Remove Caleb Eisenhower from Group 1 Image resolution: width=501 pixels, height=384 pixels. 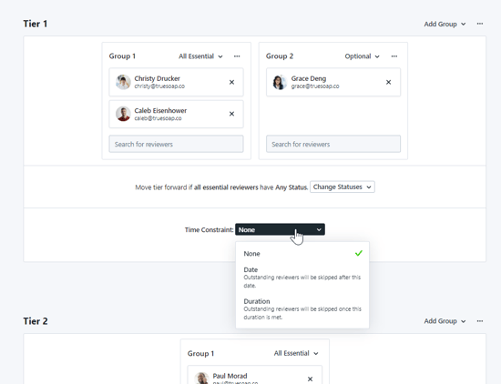[x=231, y=114]
